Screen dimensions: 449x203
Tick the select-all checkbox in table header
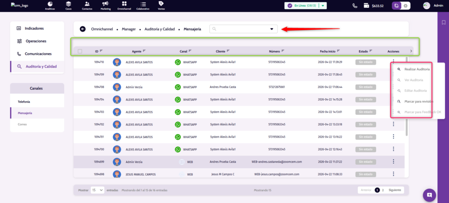click(80, 51)
